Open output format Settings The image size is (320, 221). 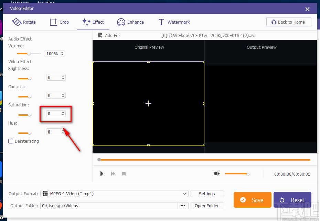pyautogui.click(x=207, y=194)
